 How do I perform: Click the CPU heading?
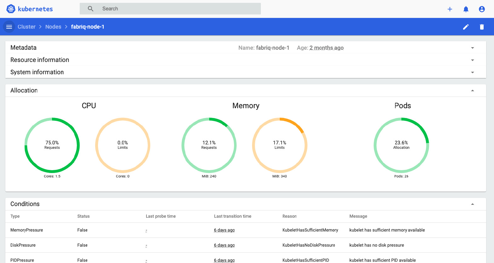[89, 106]
